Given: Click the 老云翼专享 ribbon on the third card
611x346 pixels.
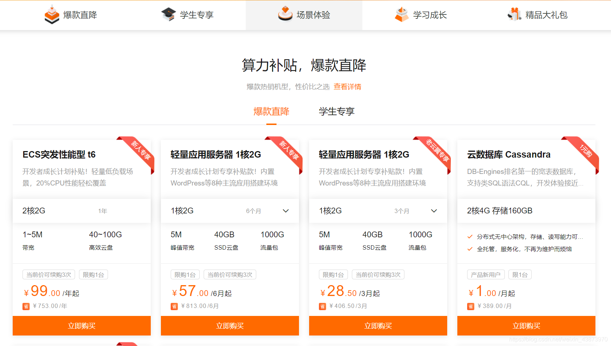Looking at the screenshot, I should tap(435, 153).
